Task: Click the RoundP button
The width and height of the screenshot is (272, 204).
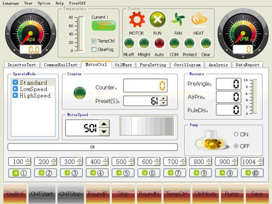Action: pyautogui.click(x=97, y=194)
